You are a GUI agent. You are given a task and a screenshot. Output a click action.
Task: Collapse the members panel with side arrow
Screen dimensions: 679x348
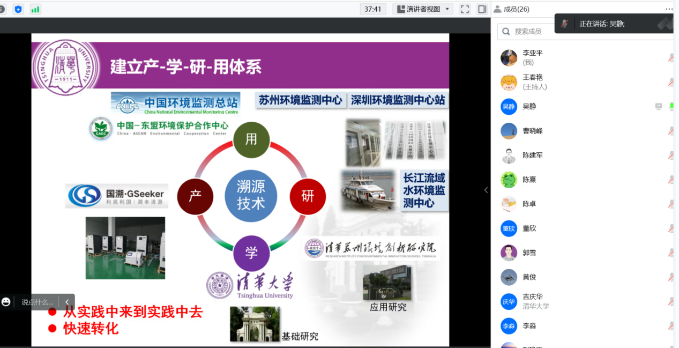tap(486, 190)
